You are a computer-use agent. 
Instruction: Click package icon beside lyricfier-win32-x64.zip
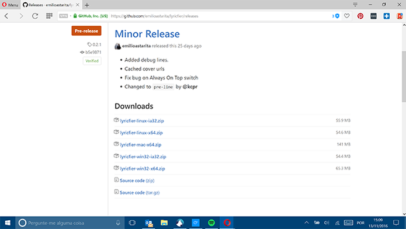tap(116, 168)
